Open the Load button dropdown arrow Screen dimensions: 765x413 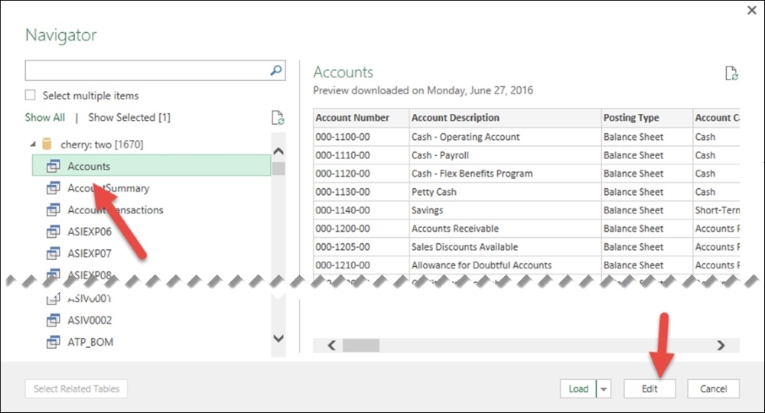(x=604, y=389)
